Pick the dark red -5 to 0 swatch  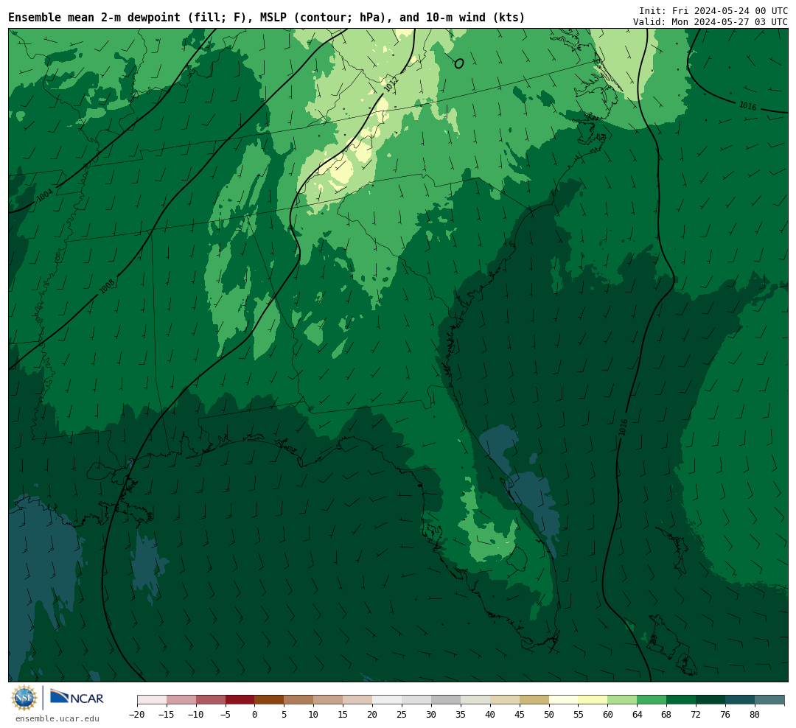[240, 700]
